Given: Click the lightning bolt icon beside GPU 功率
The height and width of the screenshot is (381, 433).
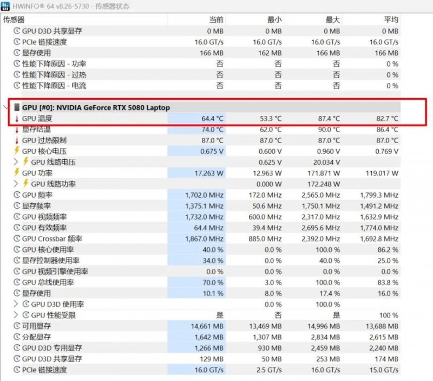Looking at the screenshot, I should click(x=17, y=173).
